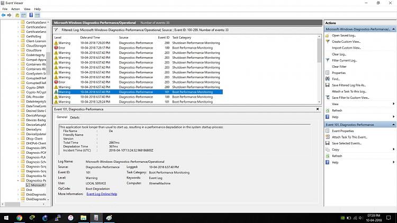This screenshot has width=397, height=223.
Task: Click event list vertical scrollbar thumb
Action: point(319,51)
